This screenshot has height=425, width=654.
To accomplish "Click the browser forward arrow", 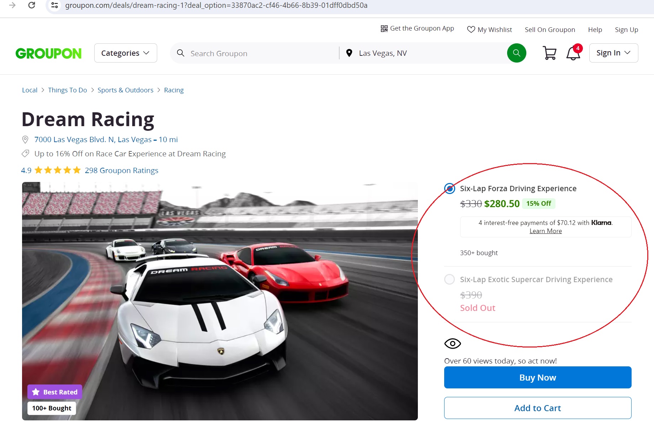I will click(x=12, y=5).
